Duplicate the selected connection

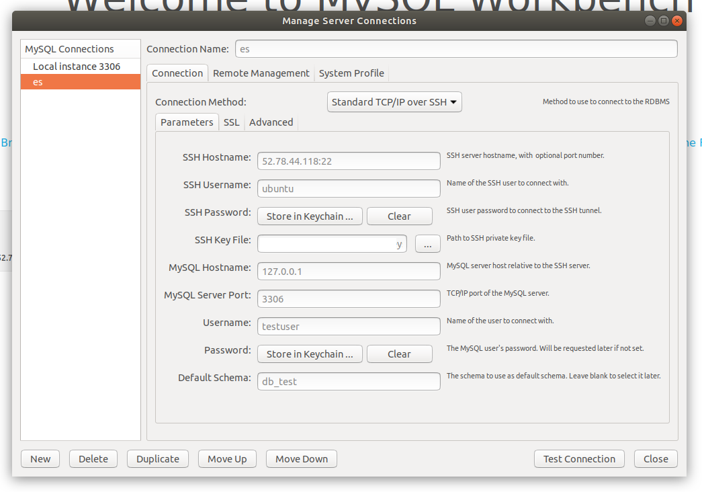(158, 459)
